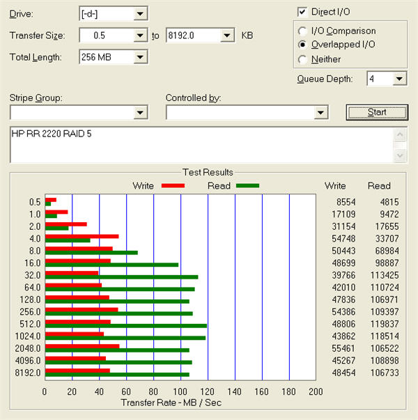Click the description text field 'HP RR 2220 RAID 5'
Image resolution: width=418 pixels, height=420 pixels.
[201, 145]
